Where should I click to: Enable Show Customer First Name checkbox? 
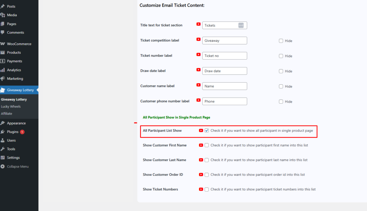207,145
